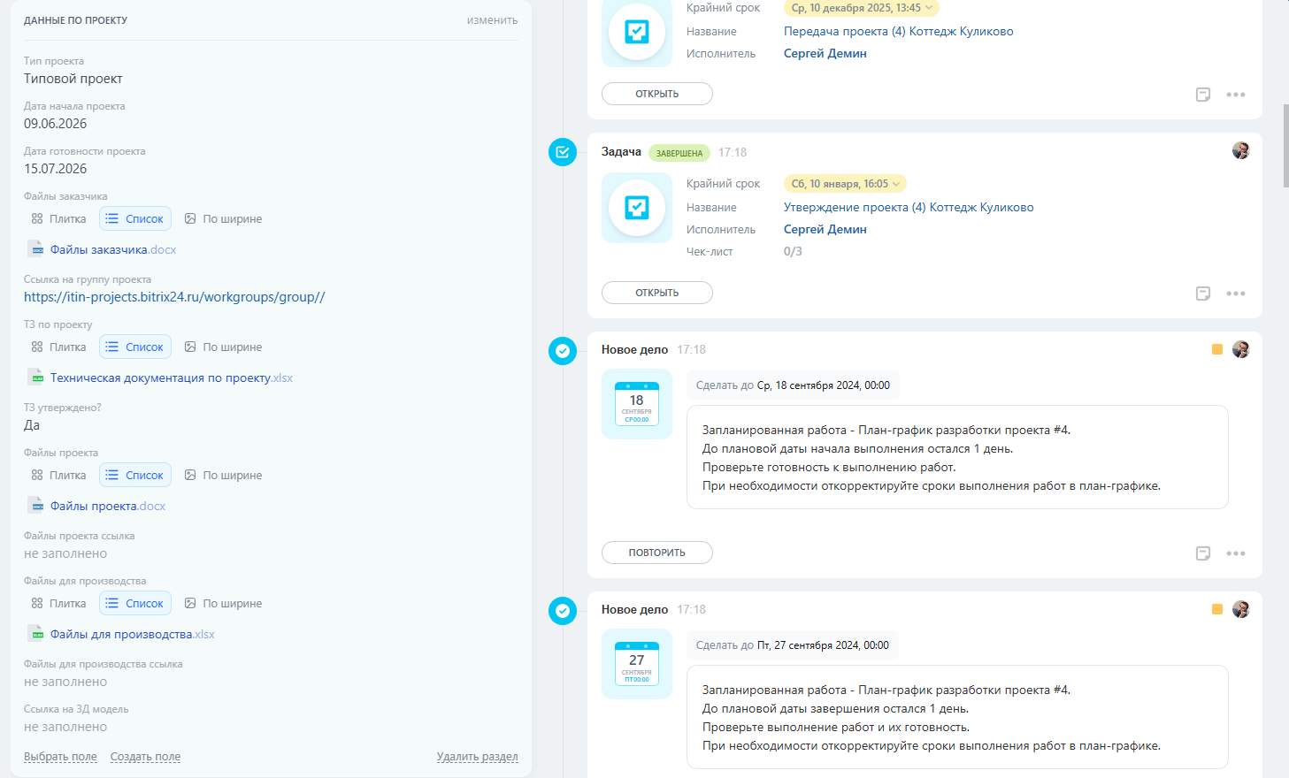Image resolution: width=1289 pixels, height=778 pixels.
Task: Open the deadline dropdown Сб, 10 января, 16:05
Action: pyautogui.click(x=845, y=184)
